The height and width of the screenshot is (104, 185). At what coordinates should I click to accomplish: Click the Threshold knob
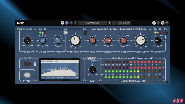click(x=75, y=41)
